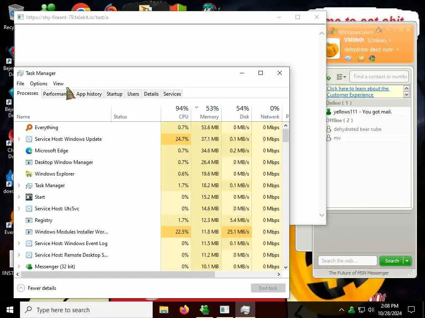Click Windows Modules Installer Worker icon
The image size is (425, 318).
[29, 232]
